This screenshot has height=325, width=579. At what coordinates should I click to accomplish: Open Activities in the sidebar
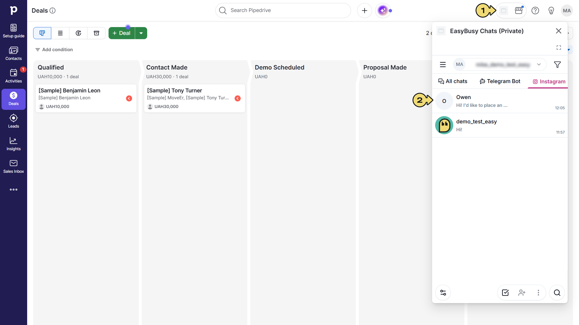[14, 76]
